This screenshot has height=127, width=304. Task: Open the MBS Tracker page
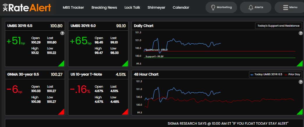(x=73, y=8)
